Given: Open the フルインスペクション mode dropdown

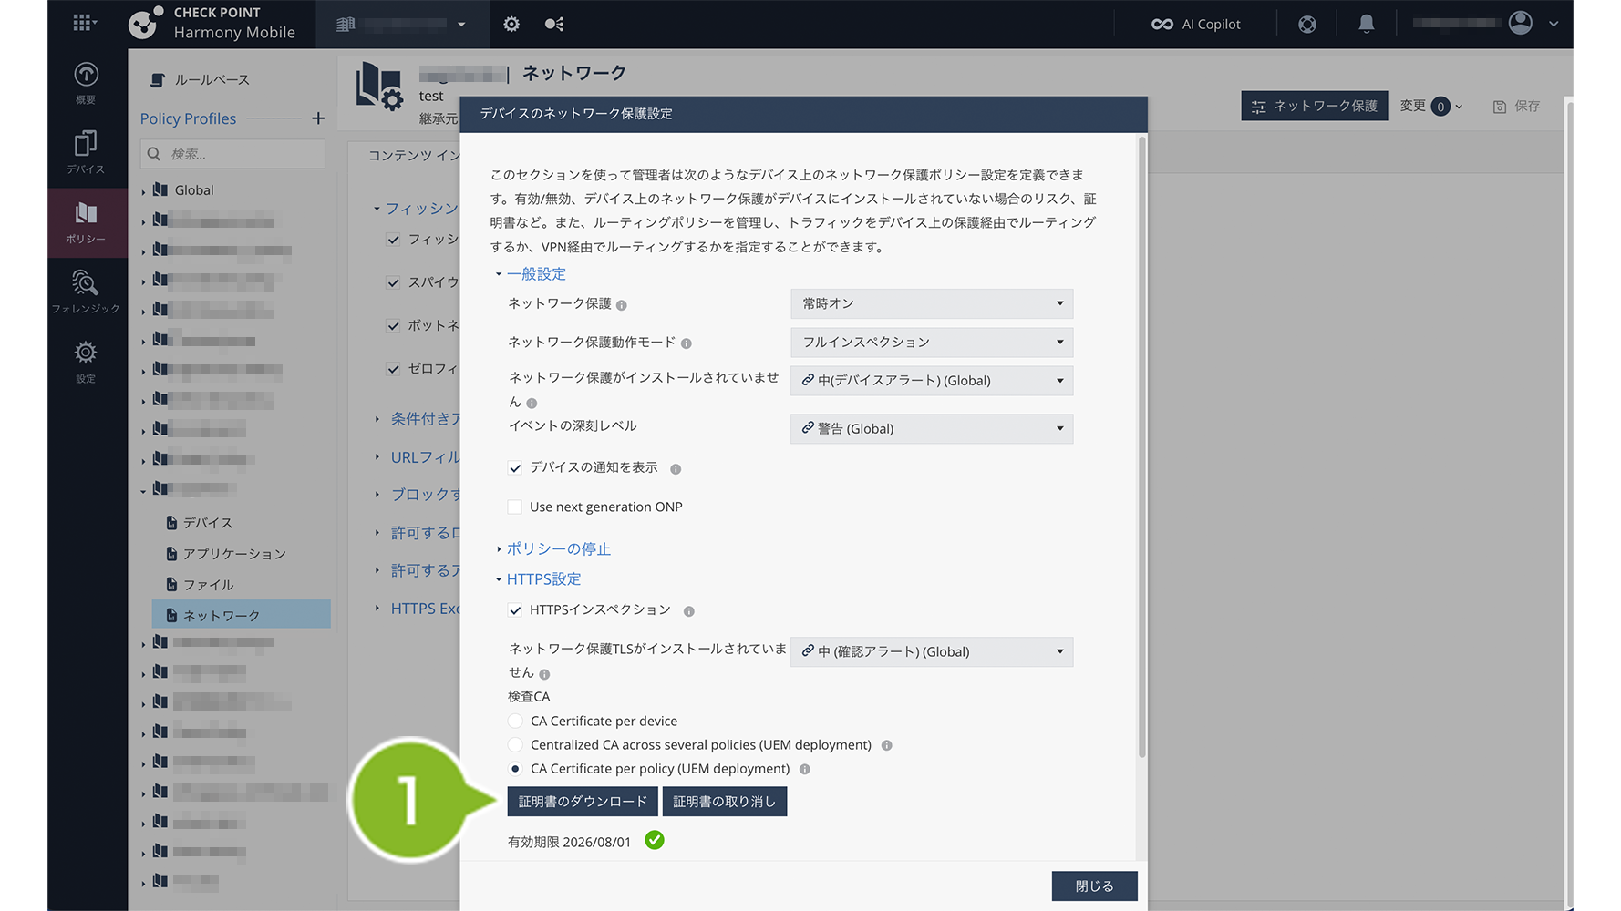Looking at the screenshot, I should point(931,343).
